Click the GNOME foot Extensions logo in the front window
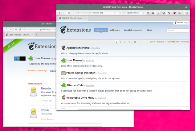The height and width of the screenshot is (131, 195). pyautogui.click(x=76, y=30)
